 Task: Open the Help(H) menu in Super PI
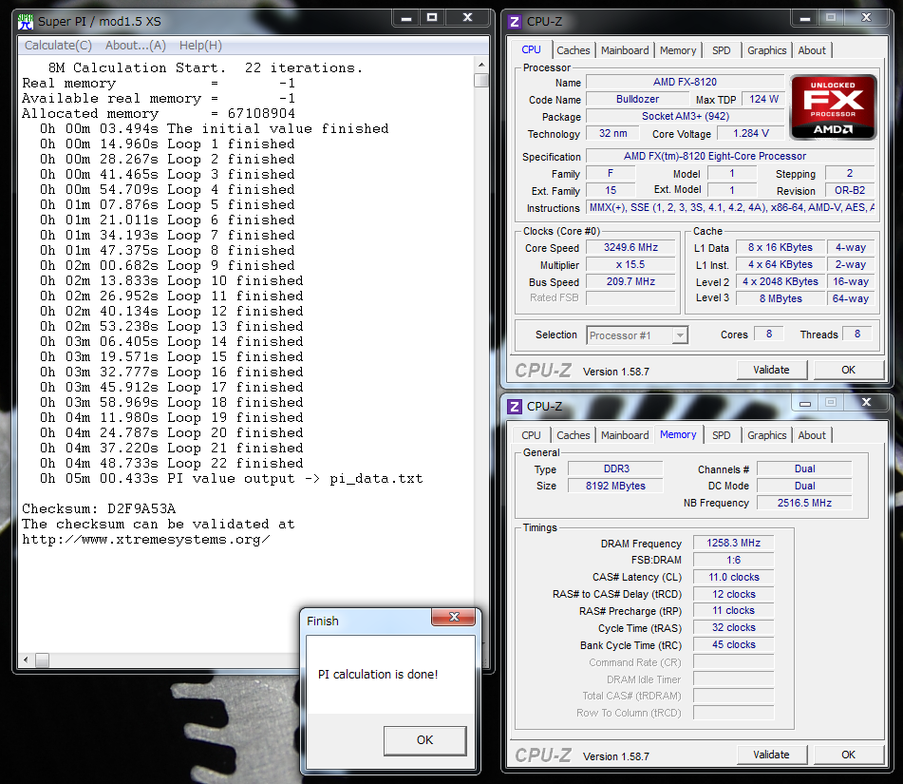[200, 46]
